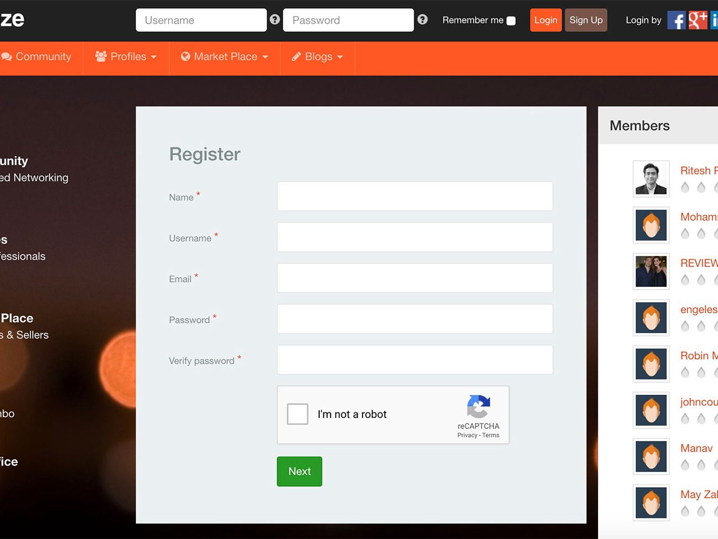
Task: Open Ritesh's member profile photo
Action: point(651,179)
